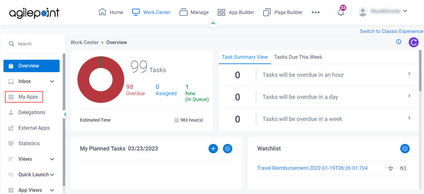Screen dimensions: 424x194
Task: Expand the user account dropdown arrow
Action: [x=405, y=11]
